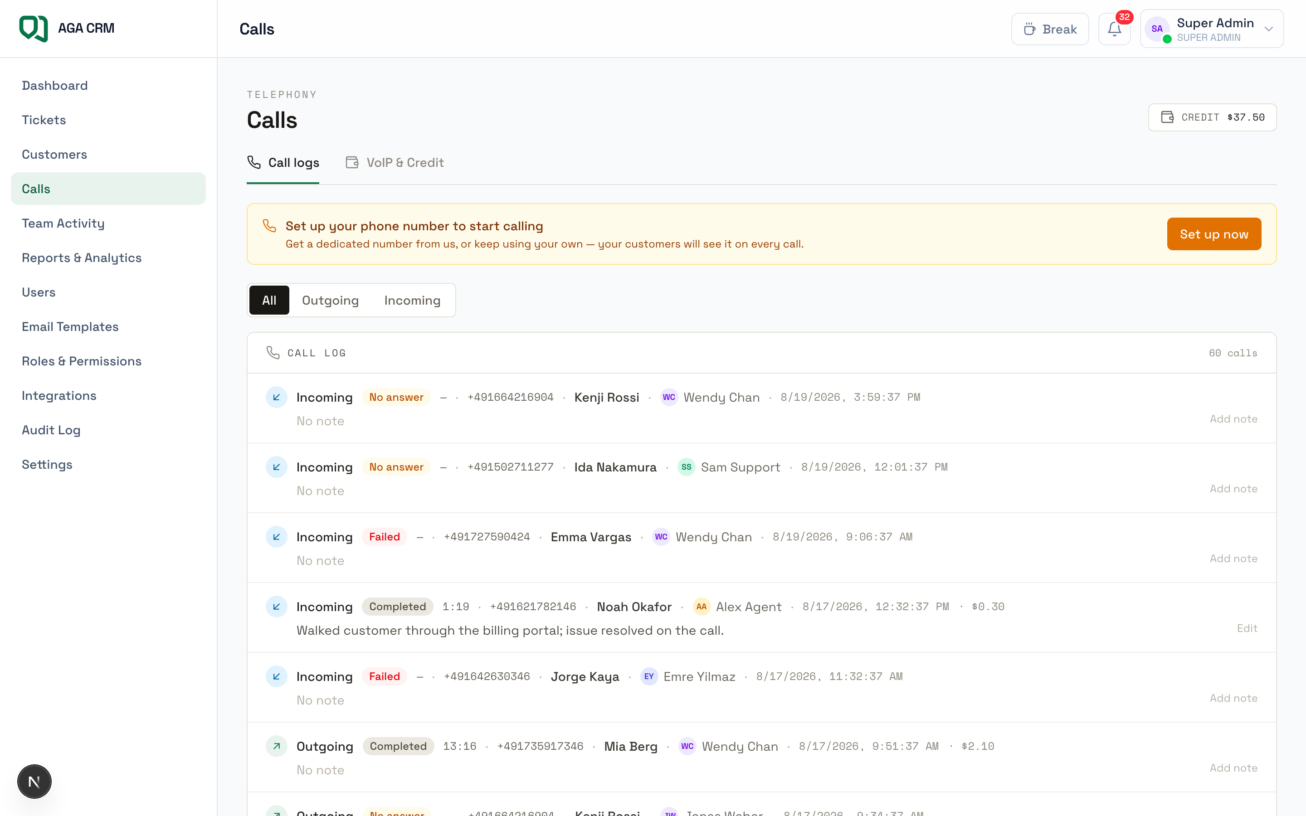Click the customer name Noah Okafor
The width and height of the screenshot is (1306, 816).
click(x=634, y=607)
